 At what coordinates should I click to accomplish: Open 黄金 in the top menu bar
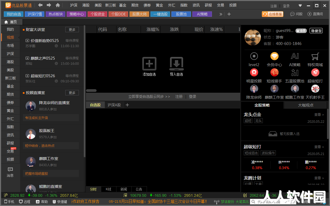tap(159, 5)
